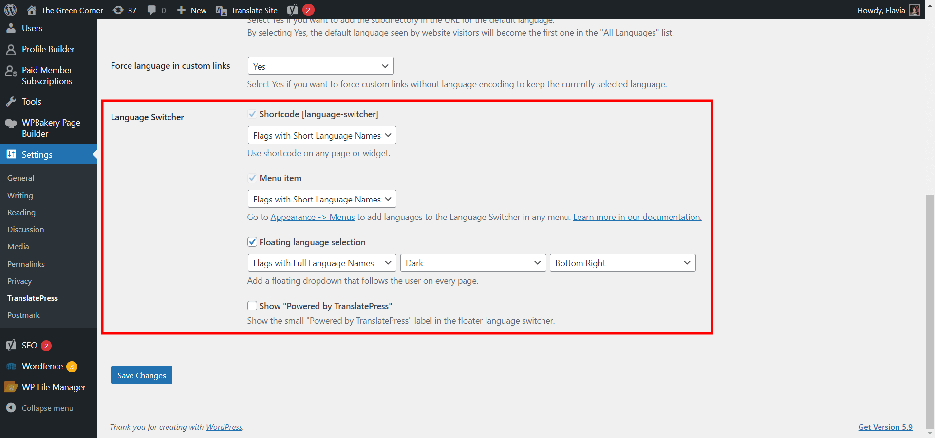Click the Profile Builder icon in the sidebar
The width and height of the screenshot is (935, 438).
point(11,49)
